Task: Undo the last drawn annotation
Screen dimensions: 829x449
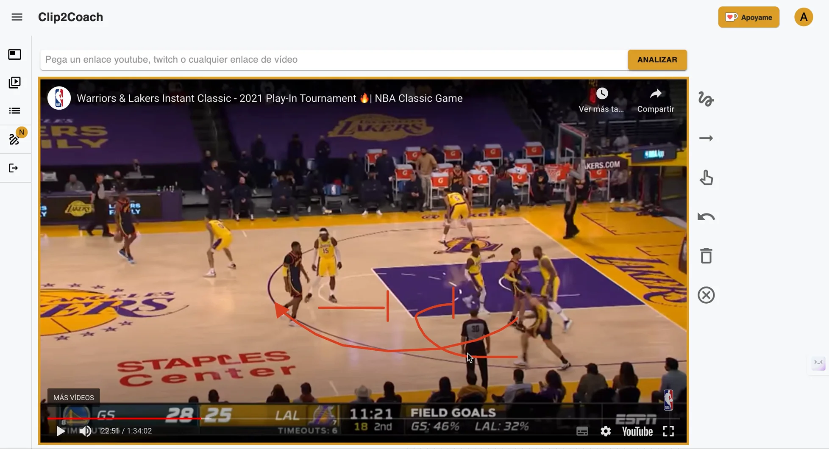Action: coord(706,216)
